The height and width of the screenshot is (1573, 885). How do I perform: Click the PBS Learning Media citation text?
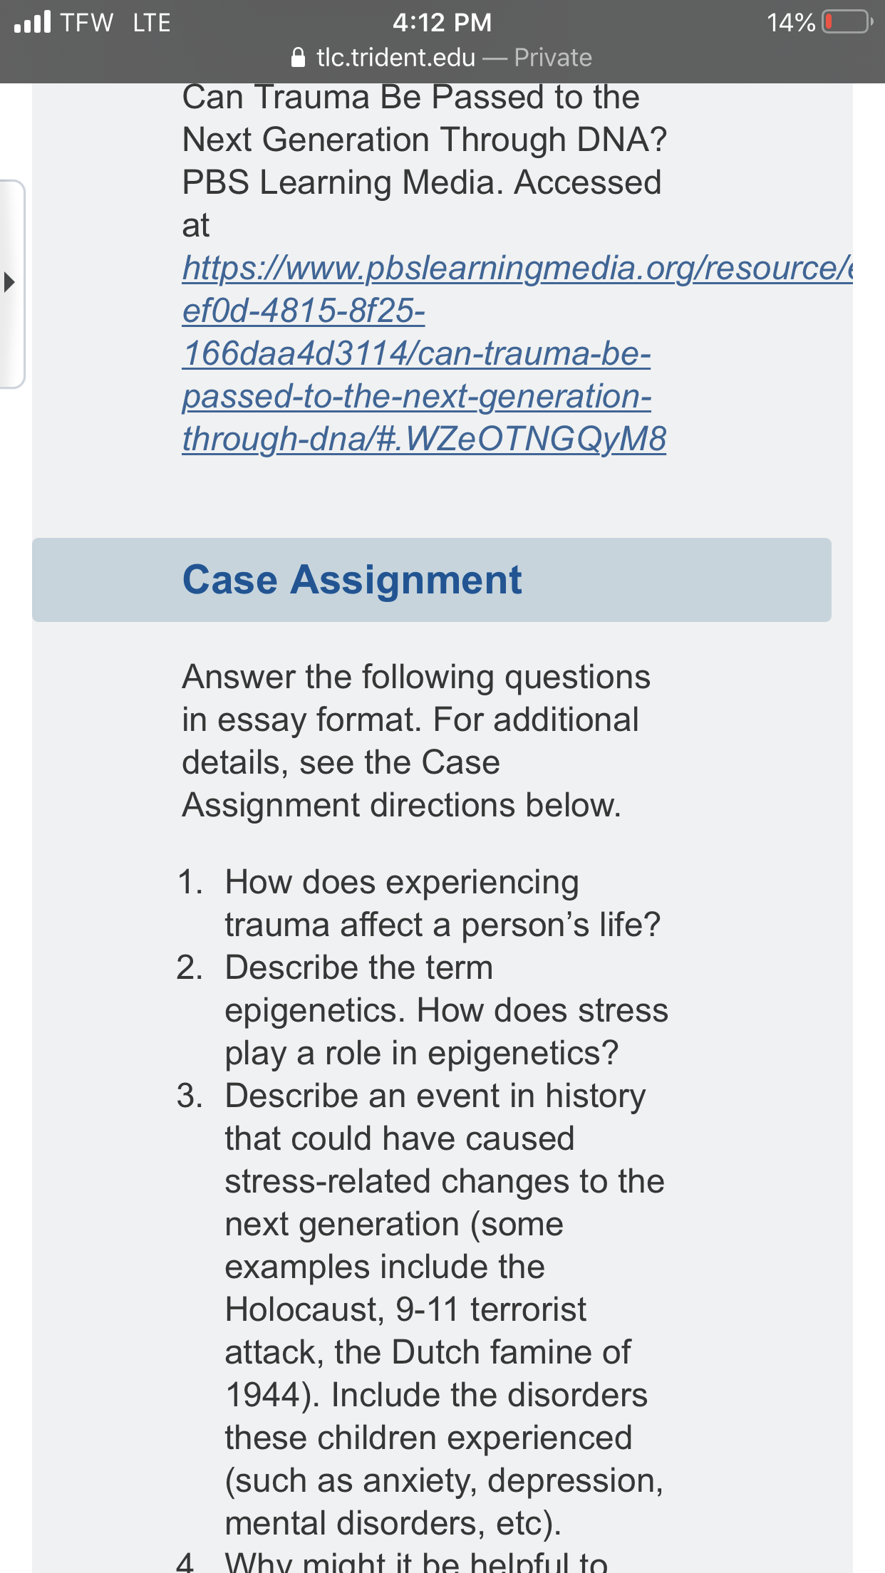[425, 161]
